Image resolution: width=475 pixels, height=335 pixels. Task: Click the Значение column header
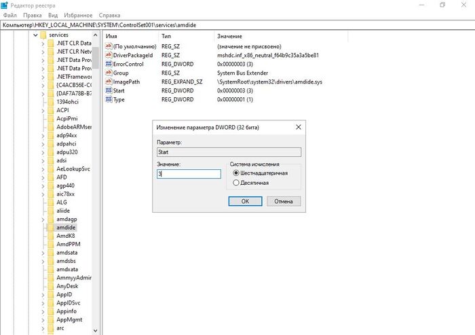coord(281,36)
